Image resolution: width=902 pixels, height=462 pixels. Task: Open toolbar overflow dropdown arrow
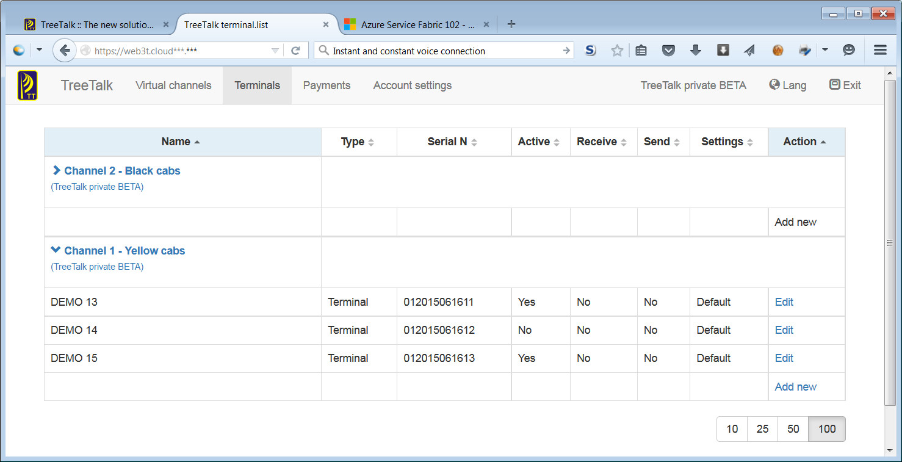[x=825, y=51]
